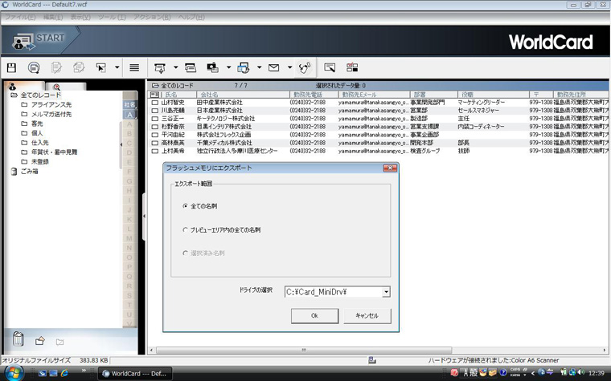
Task: Click the volume icon in system tray
Action: tap(581, 372)
